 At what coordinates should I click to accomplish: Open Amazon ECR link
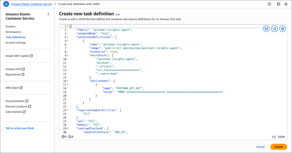pos(13,69)
